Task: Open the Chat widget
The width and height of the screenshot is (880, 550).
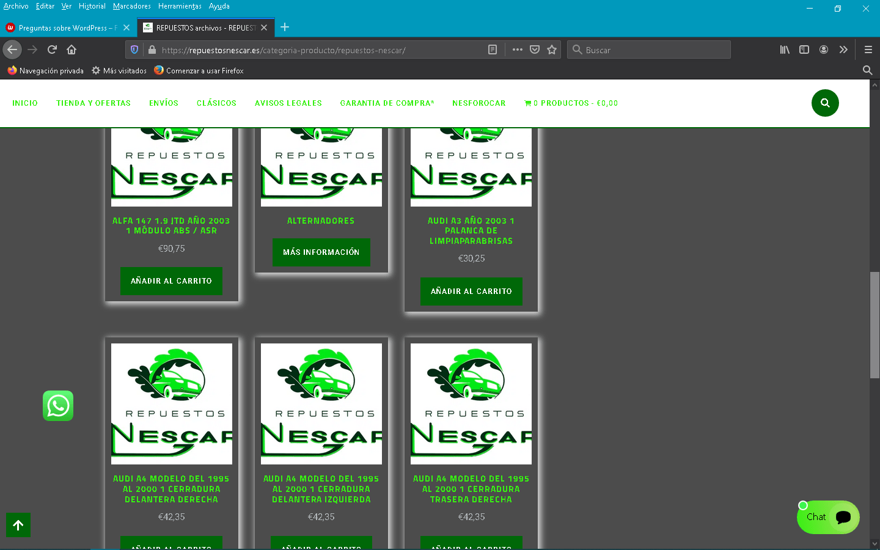Action: coord(828,517)
